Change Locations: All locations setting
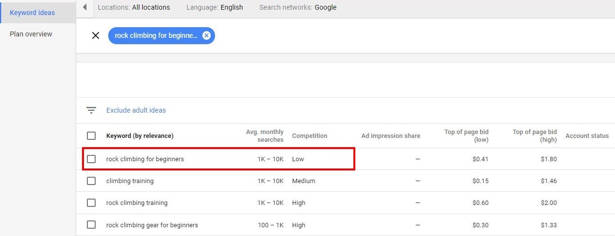Viewport: 615px width, 236px height. pyautogui.click(x=134, y=7)
